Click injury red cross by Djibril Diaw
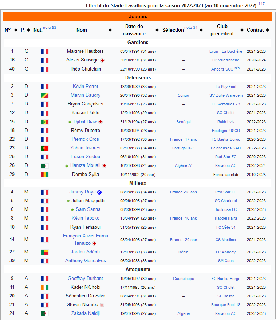Image resolution: width=276 pixels, height=320 pixels. (x=100, y=122)
